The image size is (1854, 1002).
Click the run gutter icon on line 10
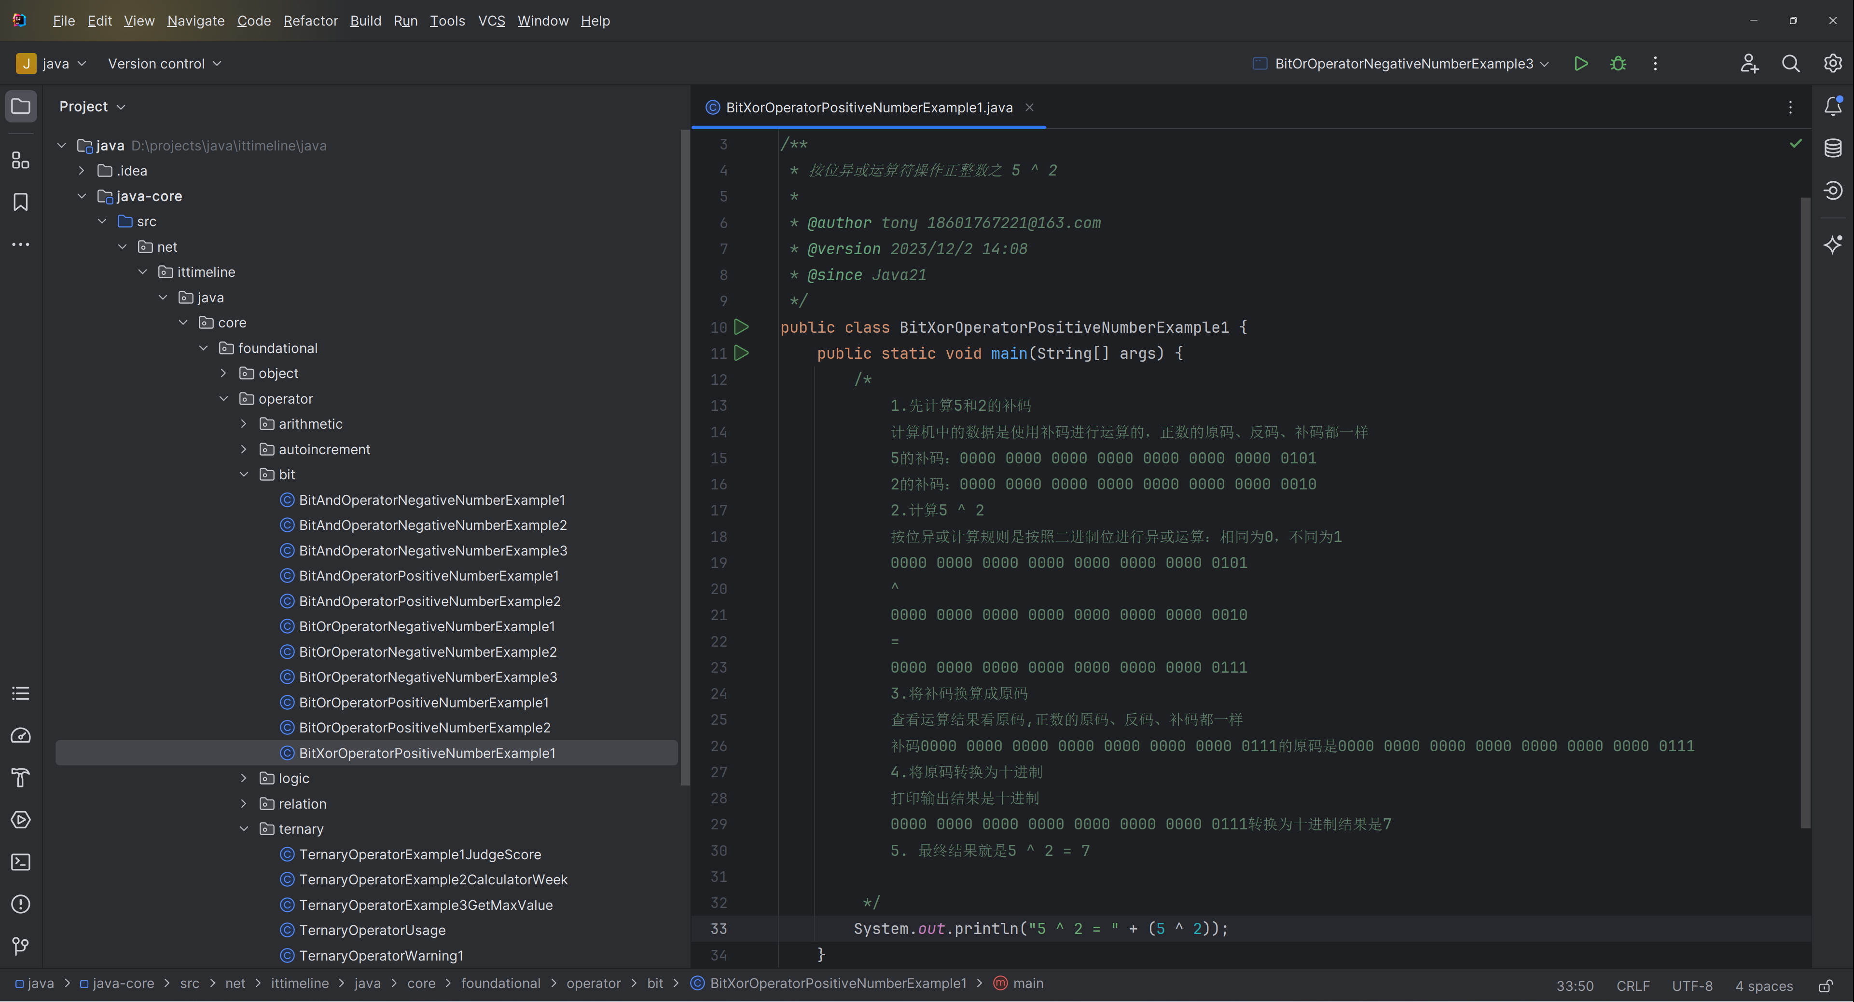pyautogui.click(x=741, y=327)
